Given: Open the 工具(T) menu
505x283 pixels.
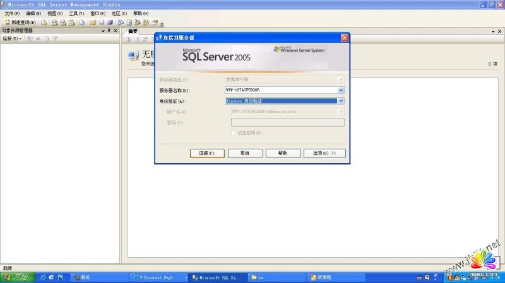Looking at the screenshot, I should click(76, 13).
